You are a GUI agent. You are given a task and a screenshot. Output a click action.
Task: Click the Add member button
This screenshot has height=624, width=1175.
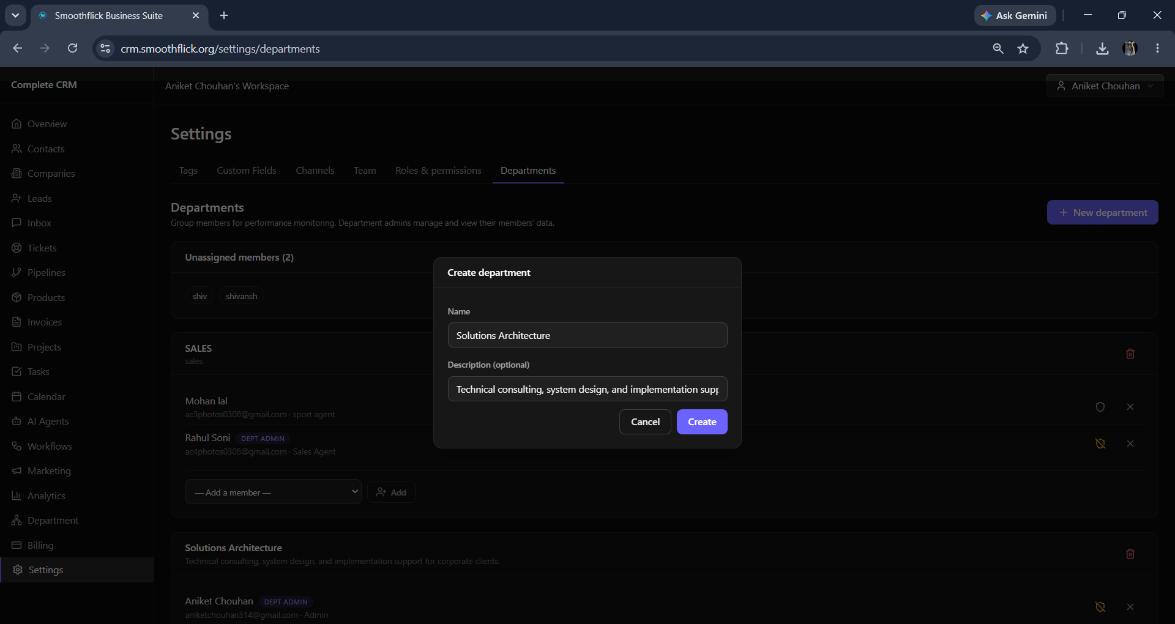pyautogui.click(x=391, y=492)
